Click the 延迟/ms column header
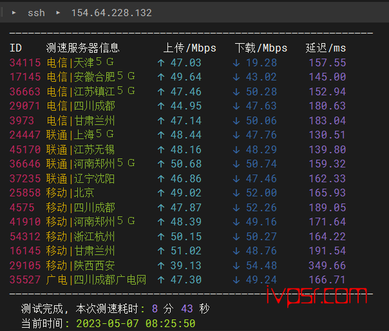The height and width of the screenshot is (331, 389). click(325, 48)
